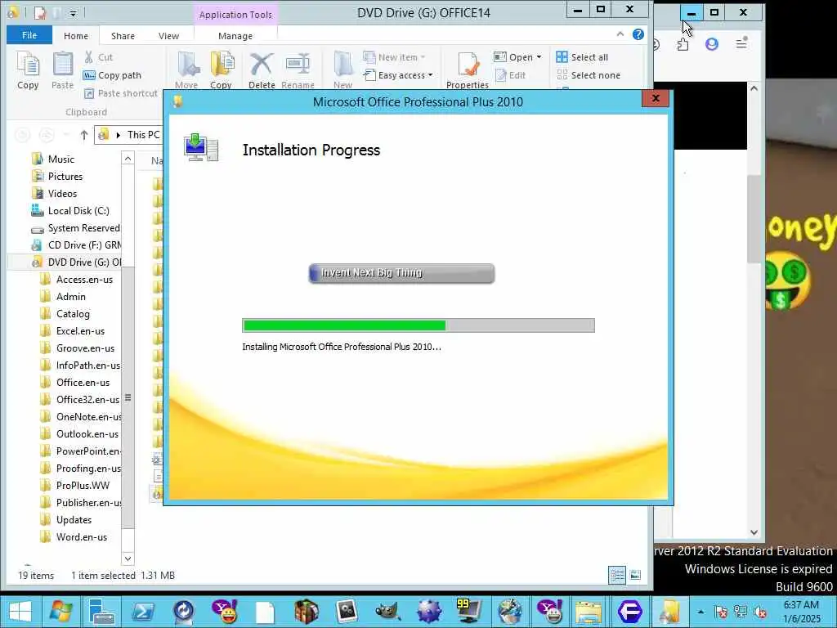The height and width of the screenshot is (628, 837).
Task: Click This PC in the address bar
Action: point(143,135)
